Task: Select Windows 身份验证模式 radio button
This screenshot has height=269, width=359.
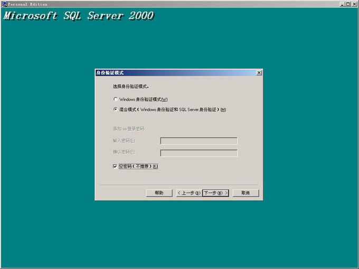Action: (x=116, y=99)
